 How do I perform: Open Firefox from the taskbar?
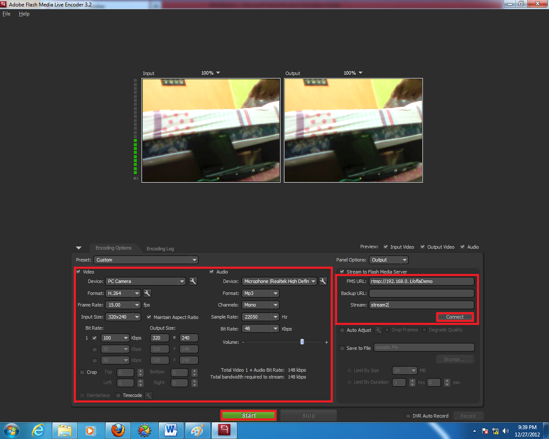pyautogui.click(x=118, y=430)
